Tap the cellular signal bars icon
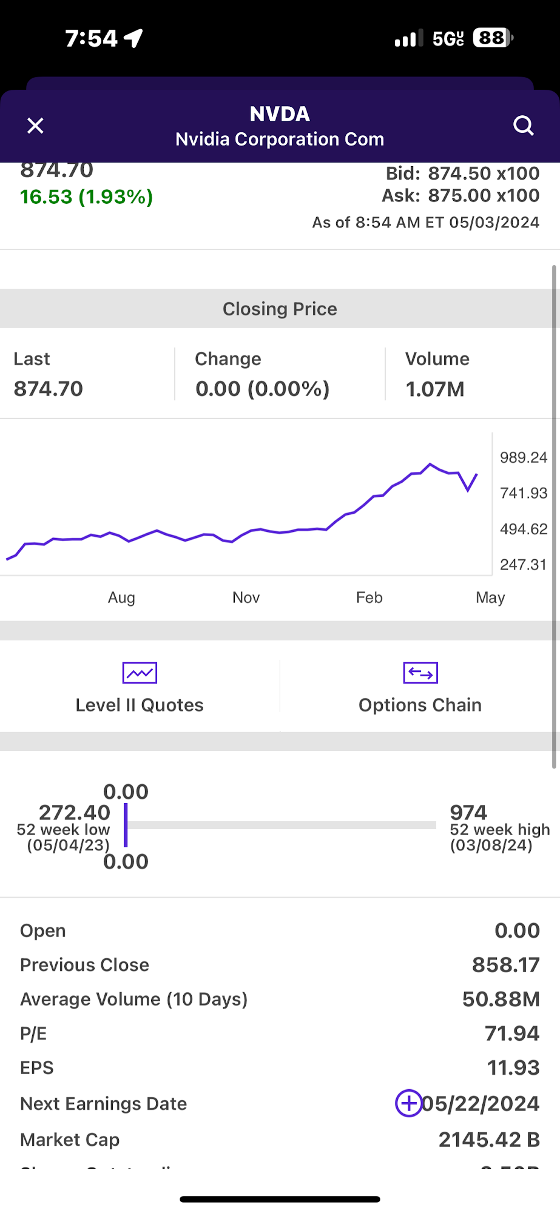Screen dimensions: 560x1213 tap(410, 38)
